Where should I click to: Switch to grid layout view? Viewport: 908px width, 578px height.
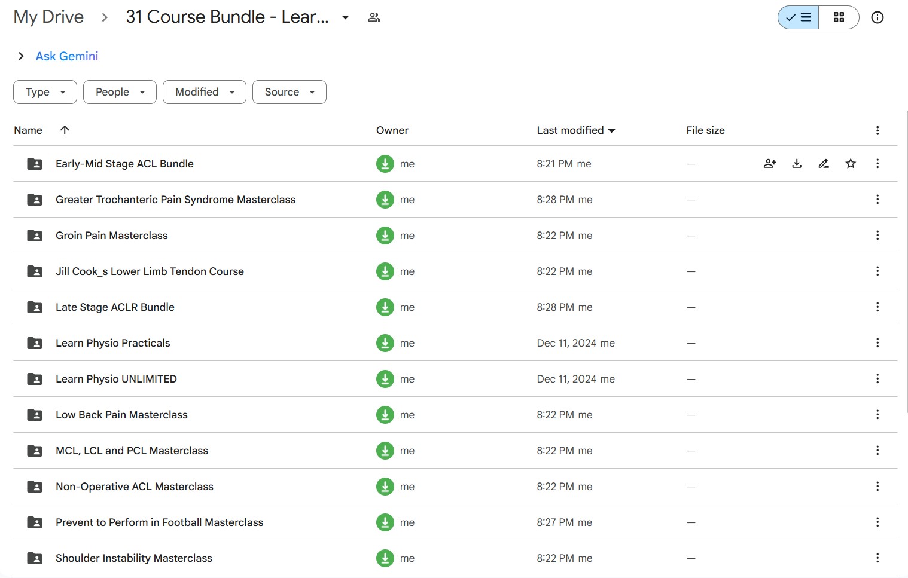tap(839, 17)
